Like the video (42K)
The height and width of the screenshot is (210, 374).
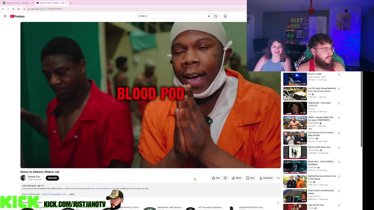[x=216, y=178]
